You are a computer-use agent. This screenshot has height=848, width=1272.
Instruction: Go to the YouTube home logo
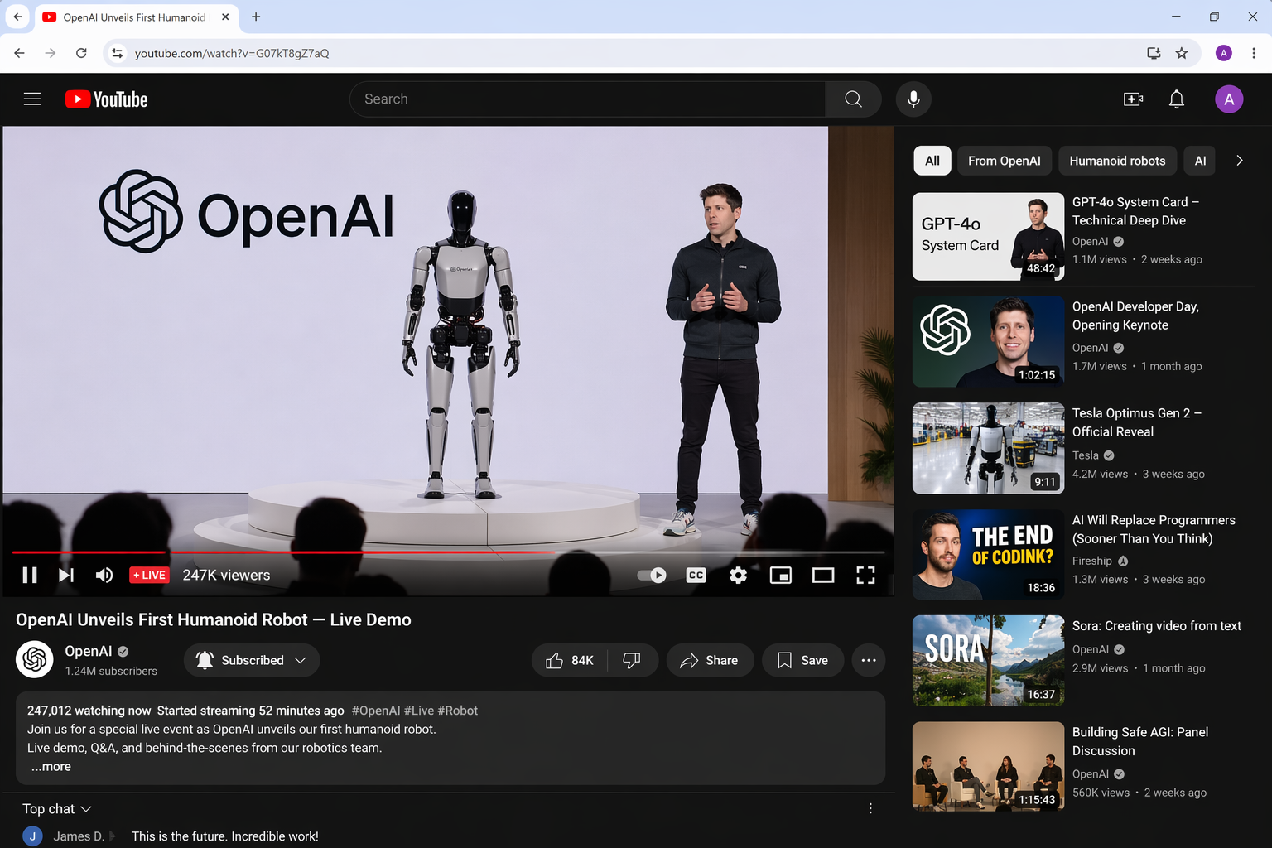[107, 99]
